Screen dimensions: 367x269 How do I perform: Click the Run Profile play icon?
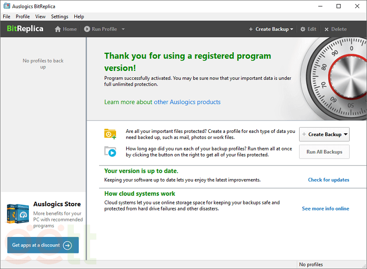point(87,29)
